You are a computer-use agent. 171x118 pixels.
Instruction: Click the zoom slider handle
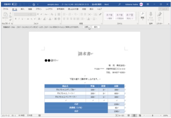pos(153,116)
